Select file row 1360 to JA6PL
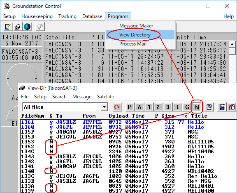 (128, 127)
